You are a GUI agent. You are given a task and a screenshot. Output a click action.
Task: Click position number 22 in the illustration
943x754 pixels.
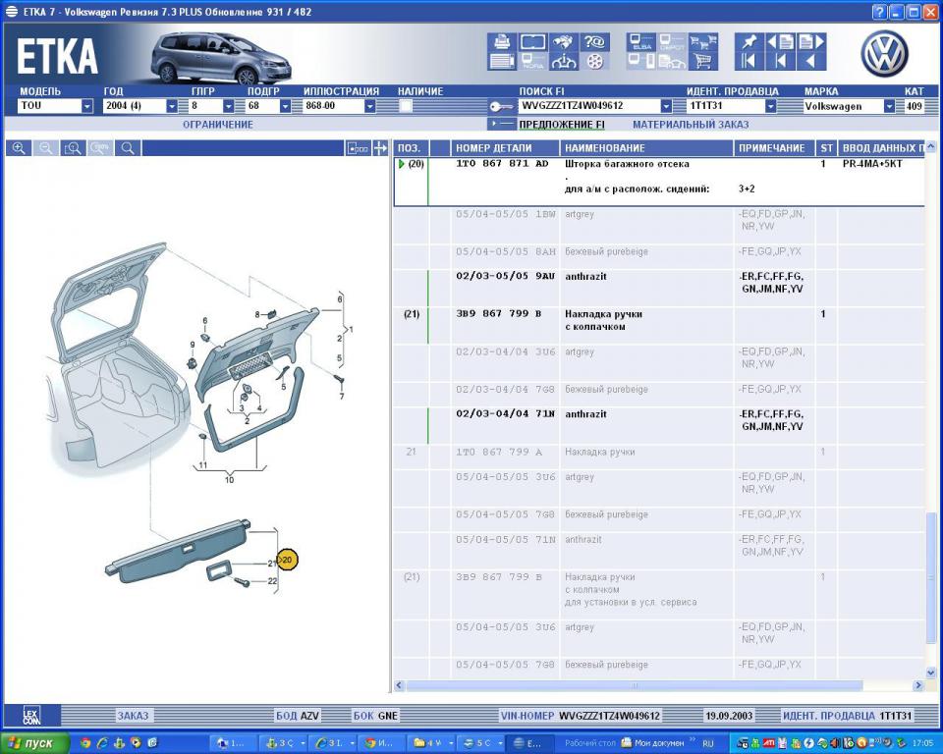pyautogui.click(x=272, y=581)
